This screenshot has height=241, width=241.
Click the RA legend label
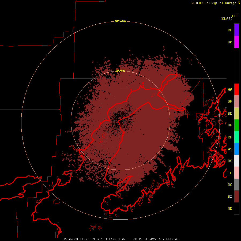(230, 137)
